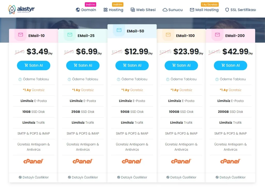
Task: Open the Sunucu menu item
Action: click(173, 10)
